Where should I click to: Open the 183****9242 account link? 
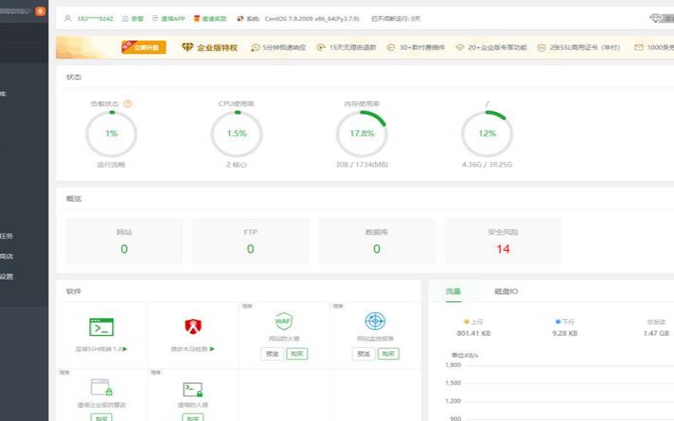coord(95,19)
